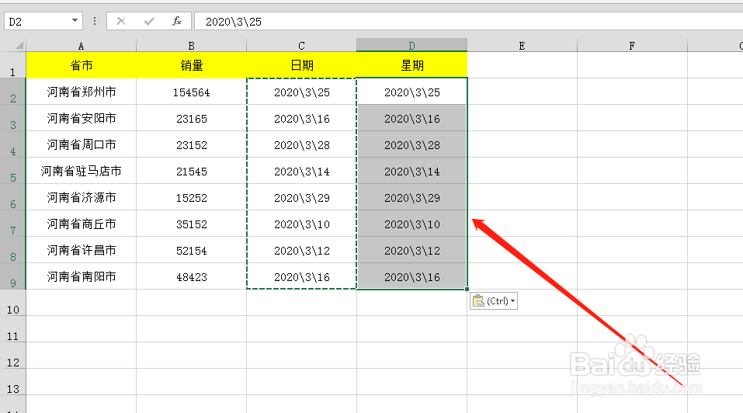Image resolution: width=743 pixels, height=413 pixels.
Task: Click column D cell 2020\3\28
Action: point(411,144)
